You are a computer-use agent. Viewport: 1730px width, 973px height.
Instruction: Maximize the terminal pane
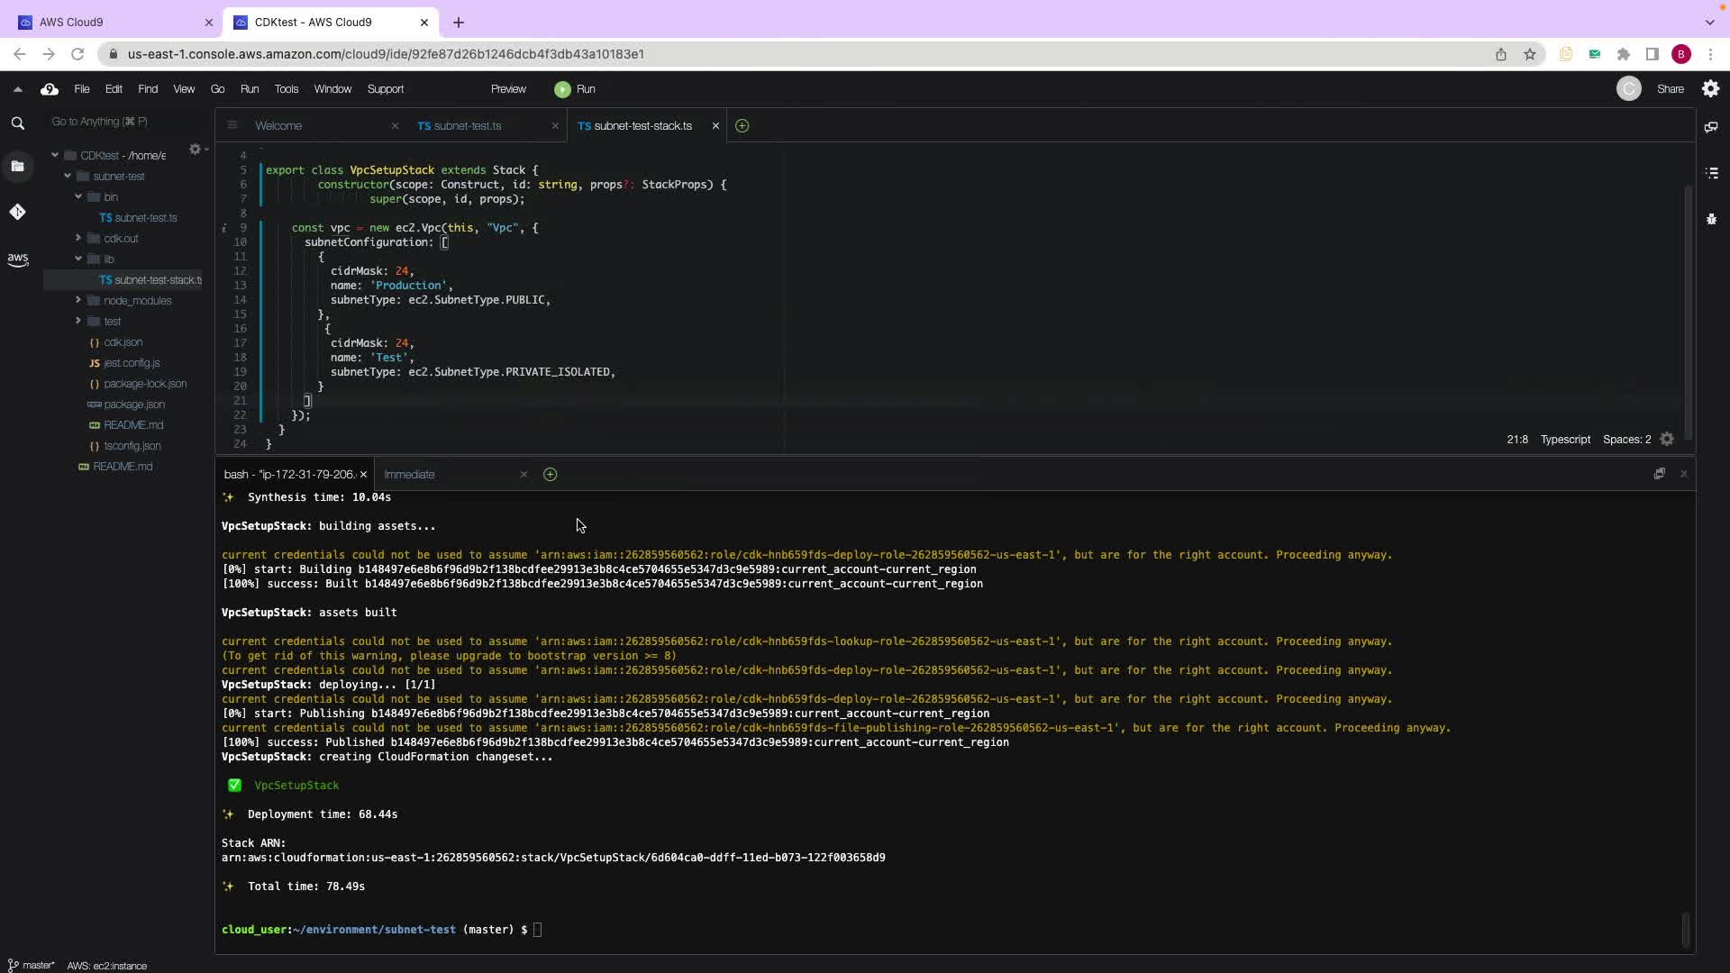click(x=1659, y=474)
